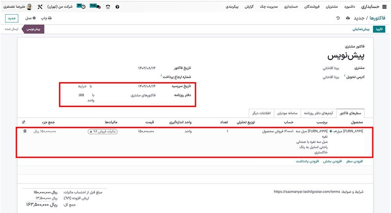Click افزودن سطر add line link
Viewport: 391px width, 213px height.
click(x=354, y=161)
